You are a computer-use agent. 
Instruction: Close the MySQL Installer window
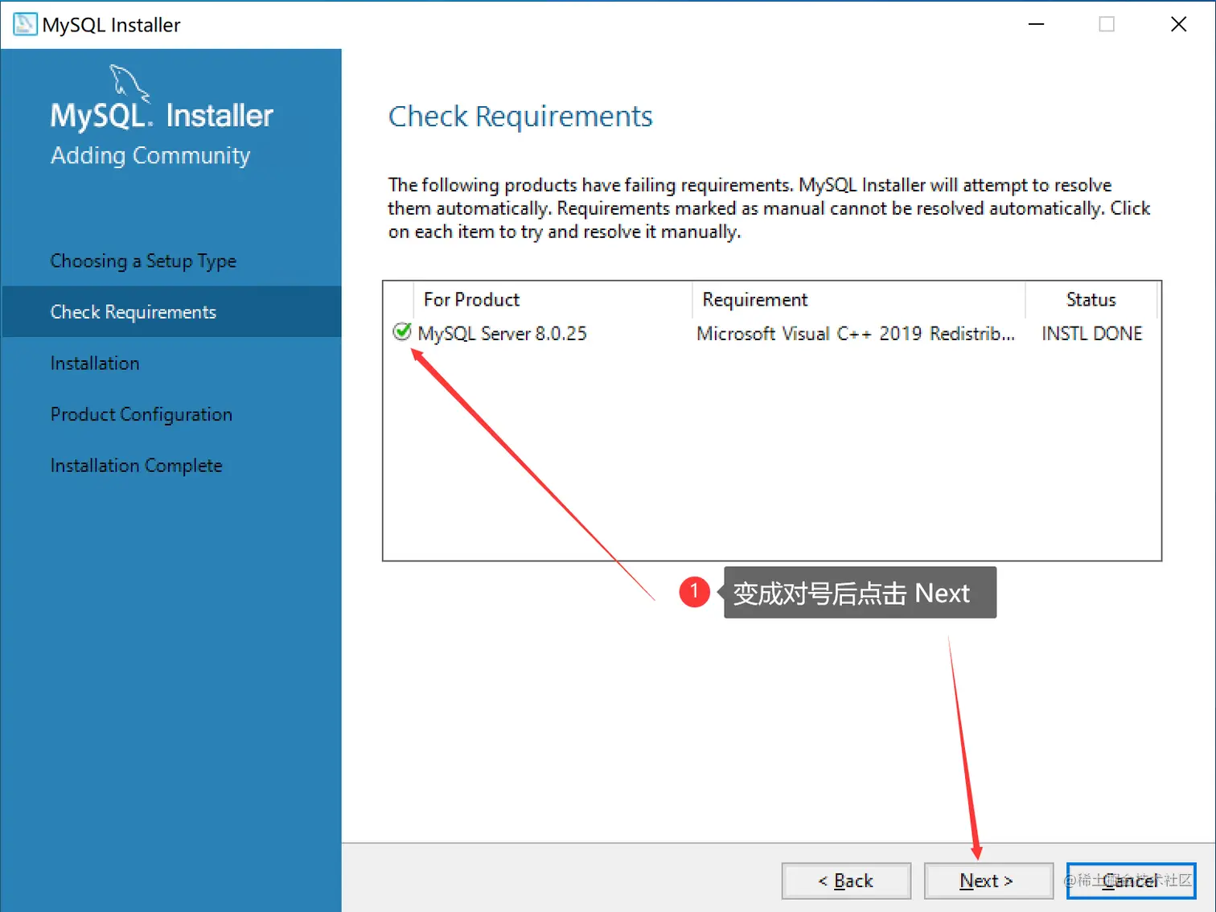1178,24
